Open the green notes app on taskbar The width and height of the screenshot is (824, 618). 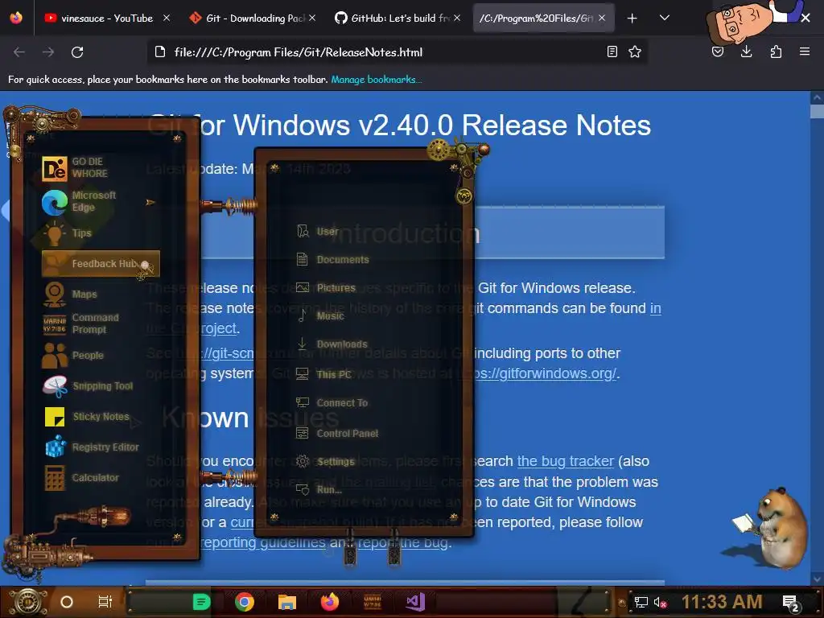click(x=200, y=602)
